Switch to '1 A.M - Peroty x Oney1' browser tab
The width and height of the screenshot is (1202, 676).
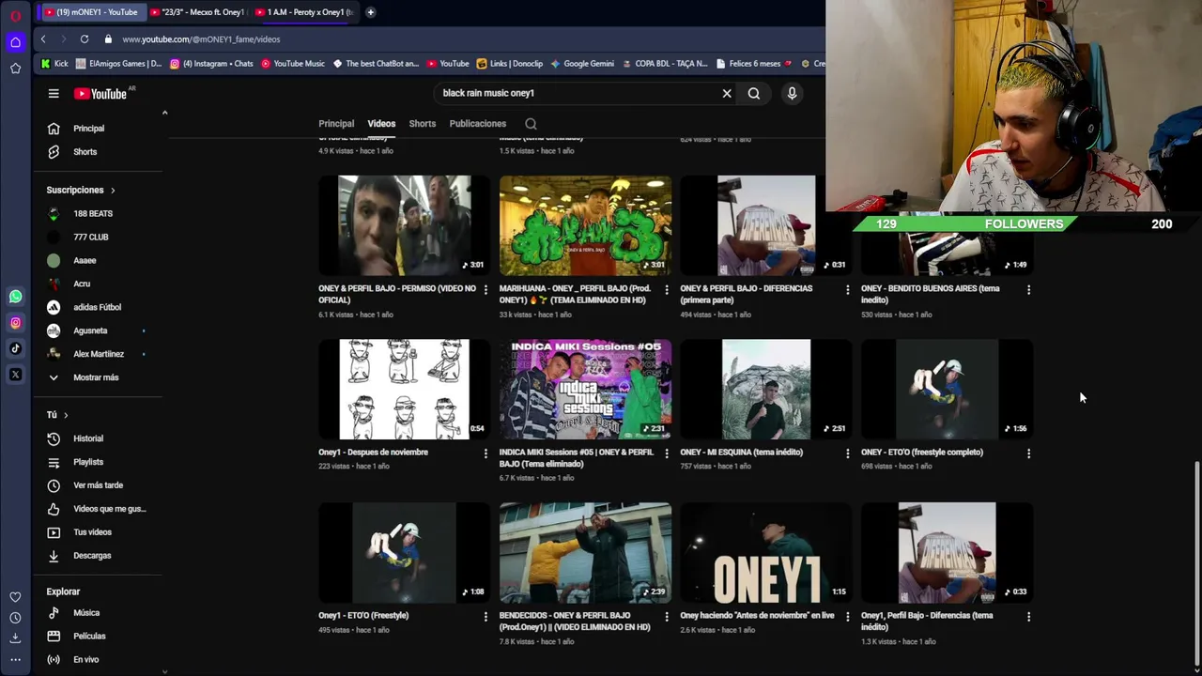pyautogui.click(x=304, y=12)
